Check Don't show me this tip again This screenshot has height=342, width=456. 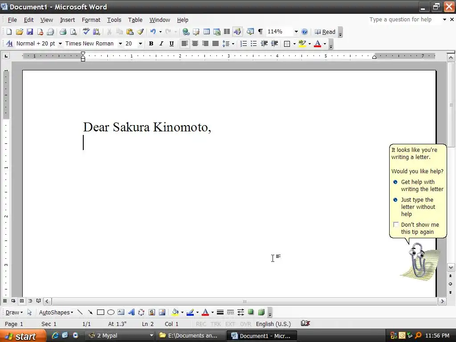coord(396,224)
